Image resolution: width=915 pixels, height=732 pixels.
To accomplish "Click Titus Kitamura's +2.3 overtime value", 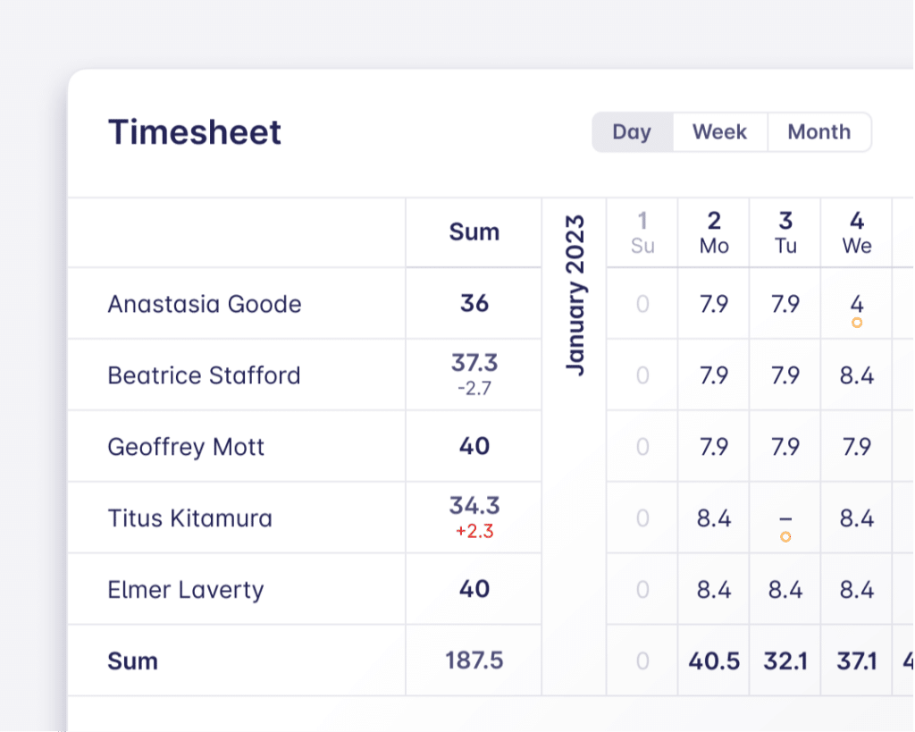I will point(474,532).
